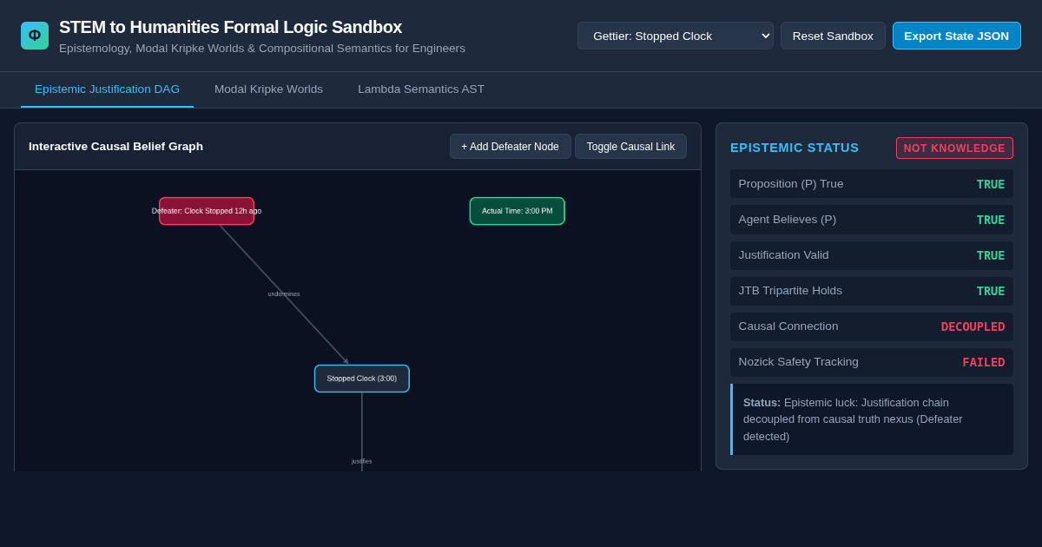1042x547 pixels.
Task: Click the Justification Valid row
Action: (872, 255)
